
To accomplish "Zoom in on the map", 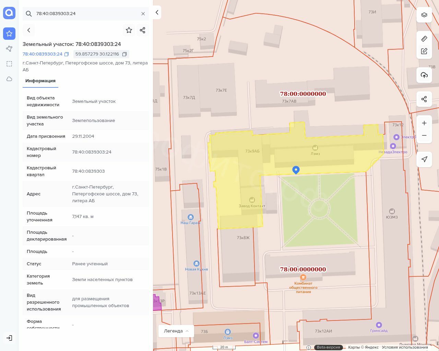I will click(x=424, y=123).
